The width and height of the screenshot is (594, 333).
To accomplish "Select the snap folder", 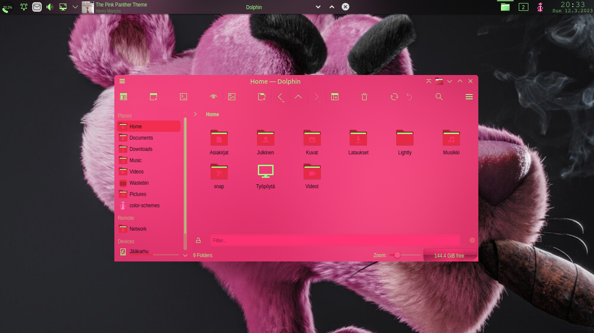I will point(219,176).
